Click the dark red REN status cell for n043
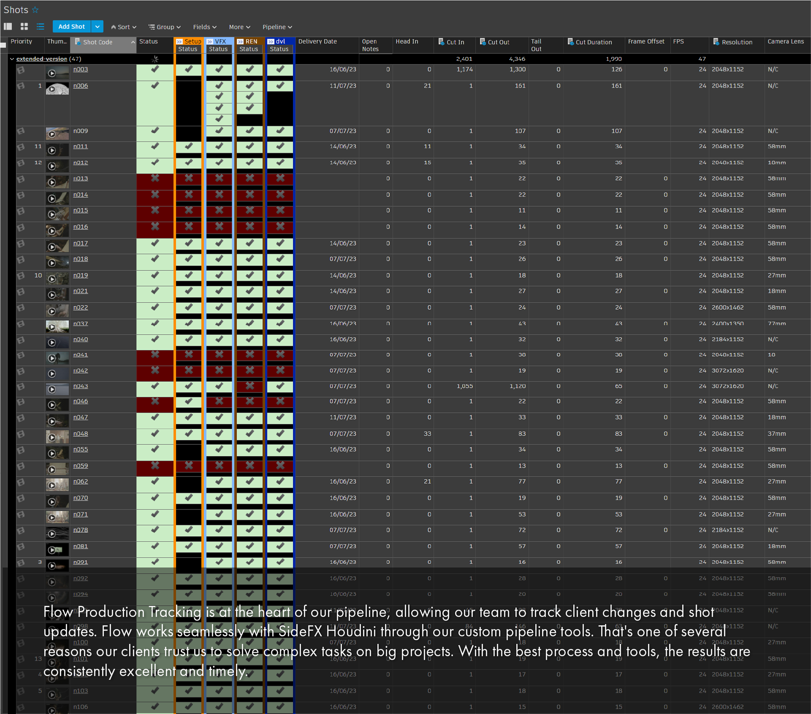The image size is (811, 714). tap(250, 386)
